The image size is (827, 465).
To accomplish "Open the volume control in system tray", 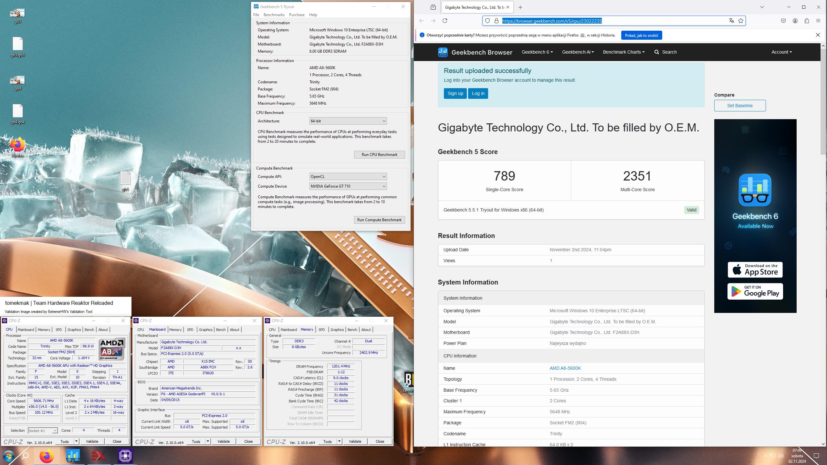I will point(781,456).
